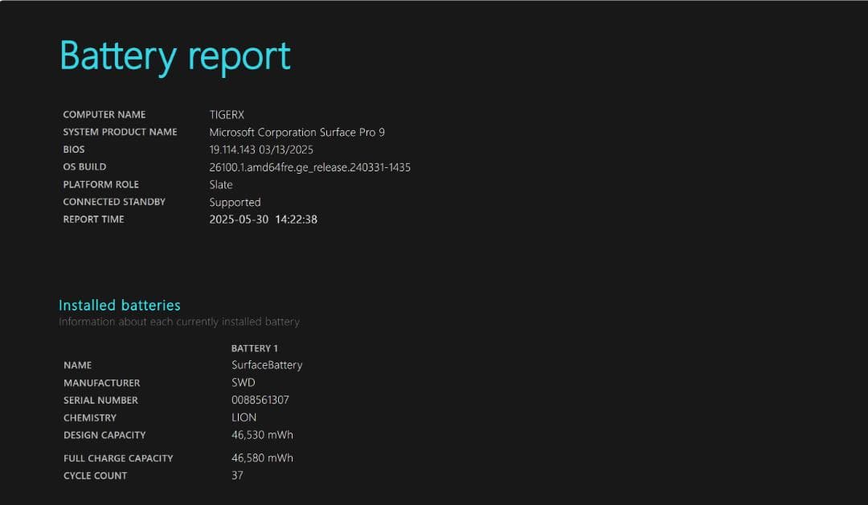The height and width of the screenshot is (505, 868).
Task: Click the REPORT TIME timestamp
Action: coord(262,219)
